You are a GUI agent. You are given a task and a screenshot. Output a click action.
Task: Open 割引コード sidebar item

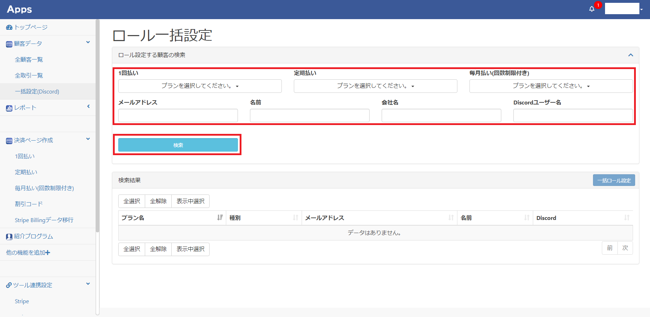29,204
